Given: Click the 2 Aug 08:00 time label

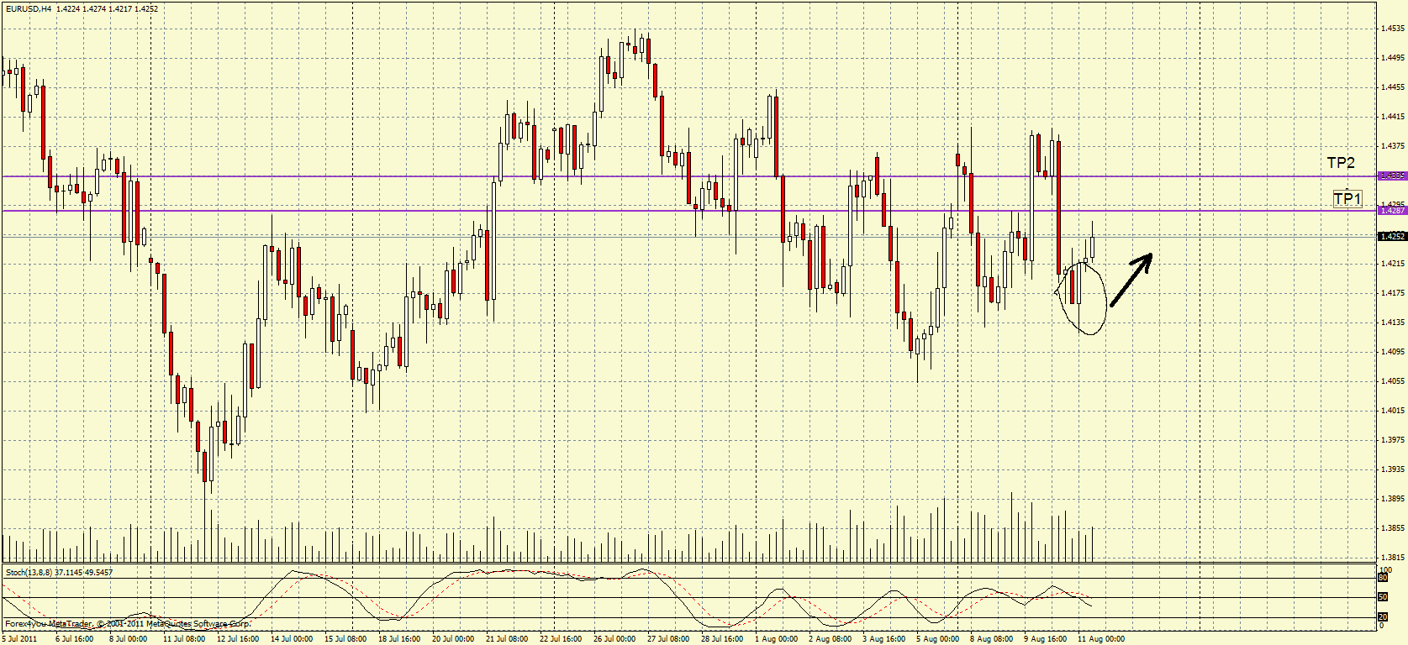Looking at the screenshot, I should [x=830, y=639].
